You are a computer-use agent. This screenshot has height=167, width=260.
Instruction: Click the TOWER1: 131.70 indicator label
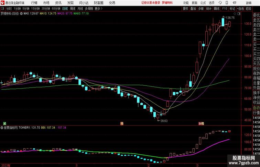[29, 128]
